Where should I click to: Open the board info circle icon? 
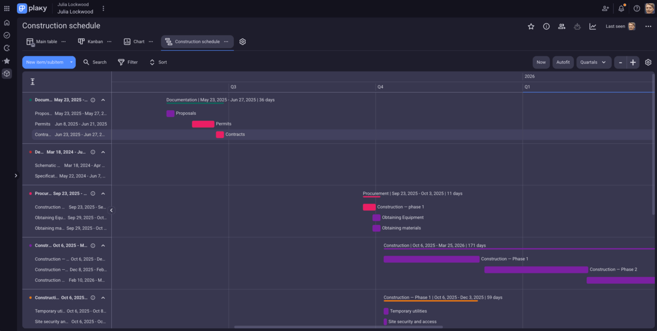click(x=546, y=26)
